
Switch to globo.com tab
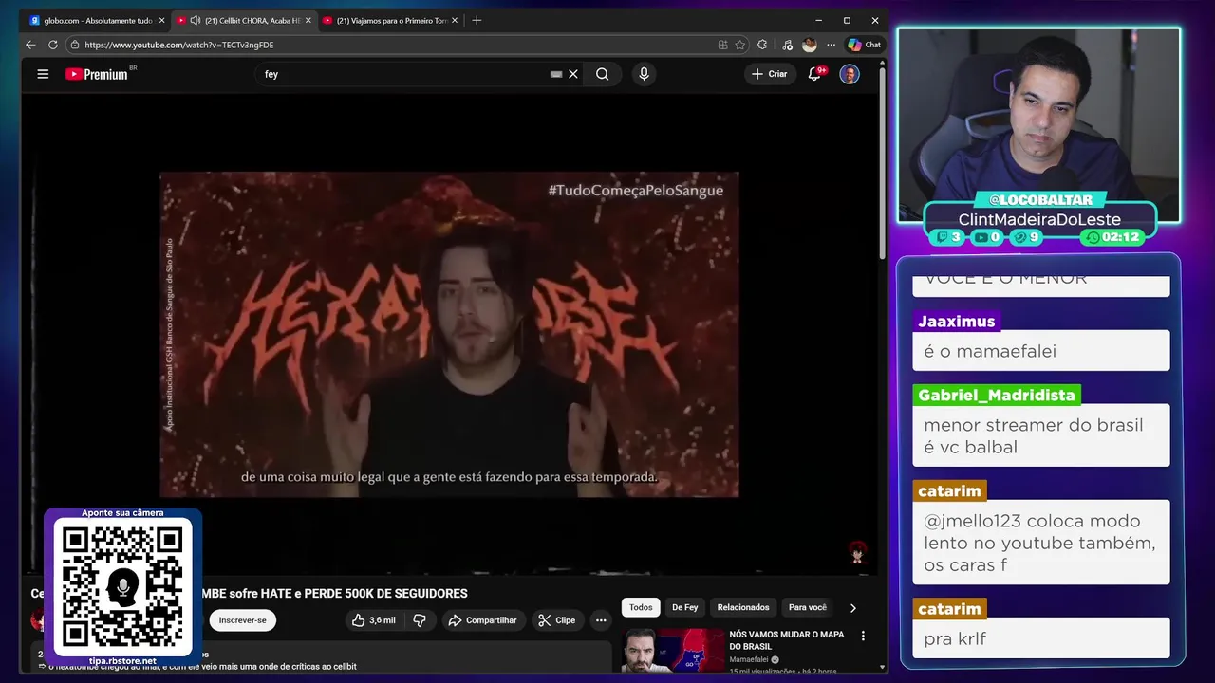point(97,20)
